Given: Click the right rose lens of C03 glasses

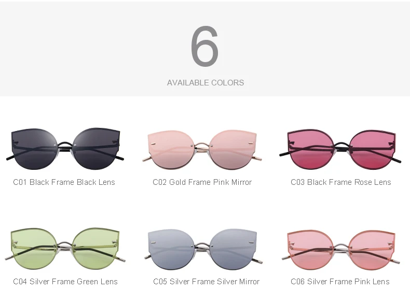Looking at the screenshot, I should [373, 149].
